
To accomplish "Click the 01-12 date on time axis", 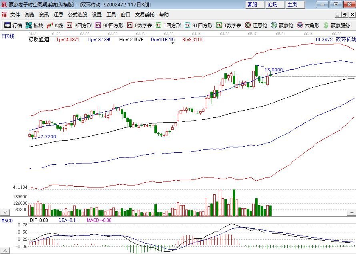I will point(32,34).
